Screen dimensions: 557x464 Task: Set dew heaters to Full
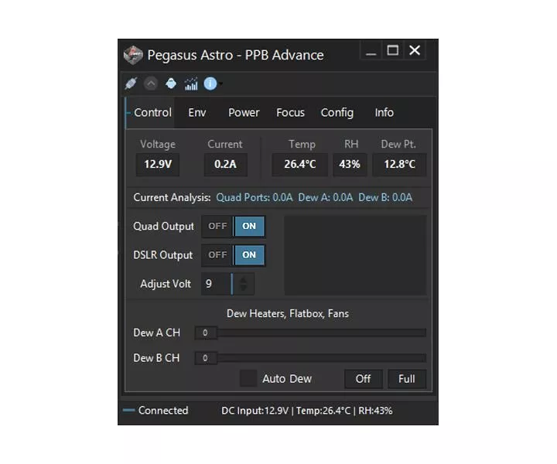pos(407,379)
